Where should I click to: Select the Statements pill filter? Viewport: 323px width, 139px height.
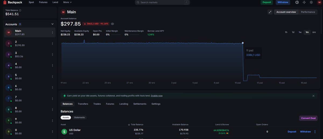click(x=79, y=118)
